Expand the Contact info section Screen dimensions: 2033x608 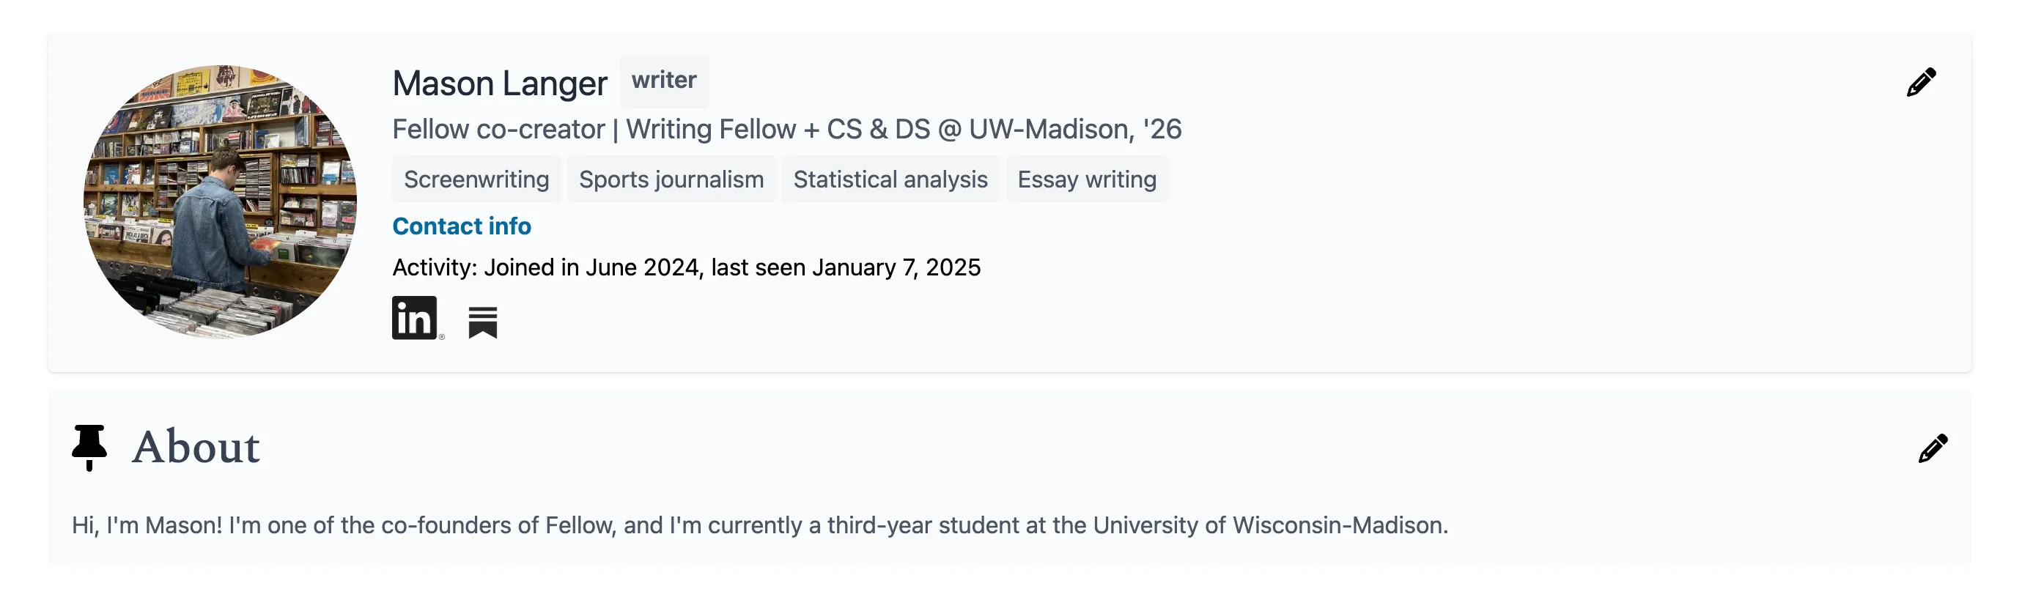point(461,226)
